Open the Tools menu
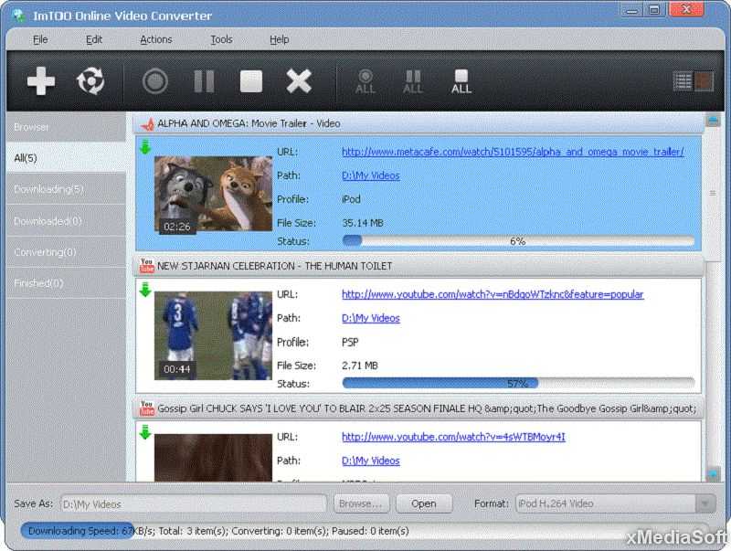Viewport: 731px width, 551px height. [221, 39]
